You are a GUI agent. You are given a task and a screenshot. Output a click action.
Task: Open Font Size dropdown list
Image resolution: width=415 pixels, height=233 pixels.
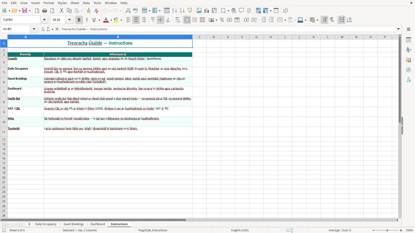click(x=69, y=20)
